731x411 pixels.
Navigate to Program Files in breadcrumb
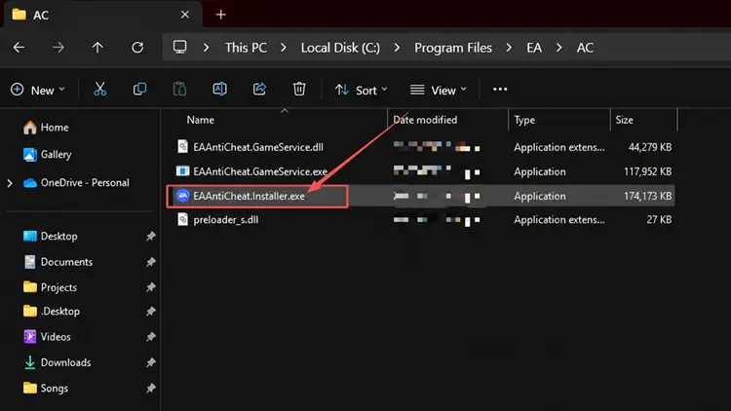tap(452, 48)
